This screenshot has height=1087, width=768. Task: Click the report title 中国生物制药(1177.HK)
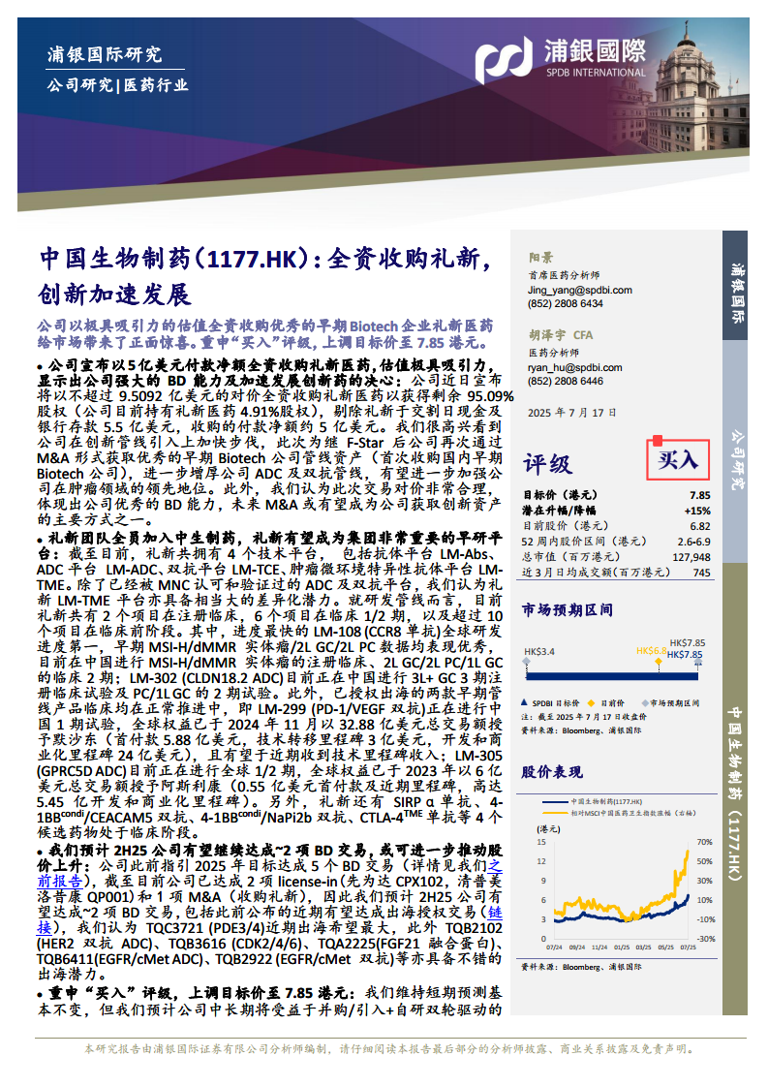coord(173,259)
